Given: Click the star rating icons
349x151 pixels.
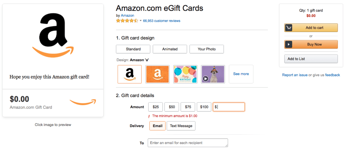Looking at the screenshot, I should pos(127,21).
